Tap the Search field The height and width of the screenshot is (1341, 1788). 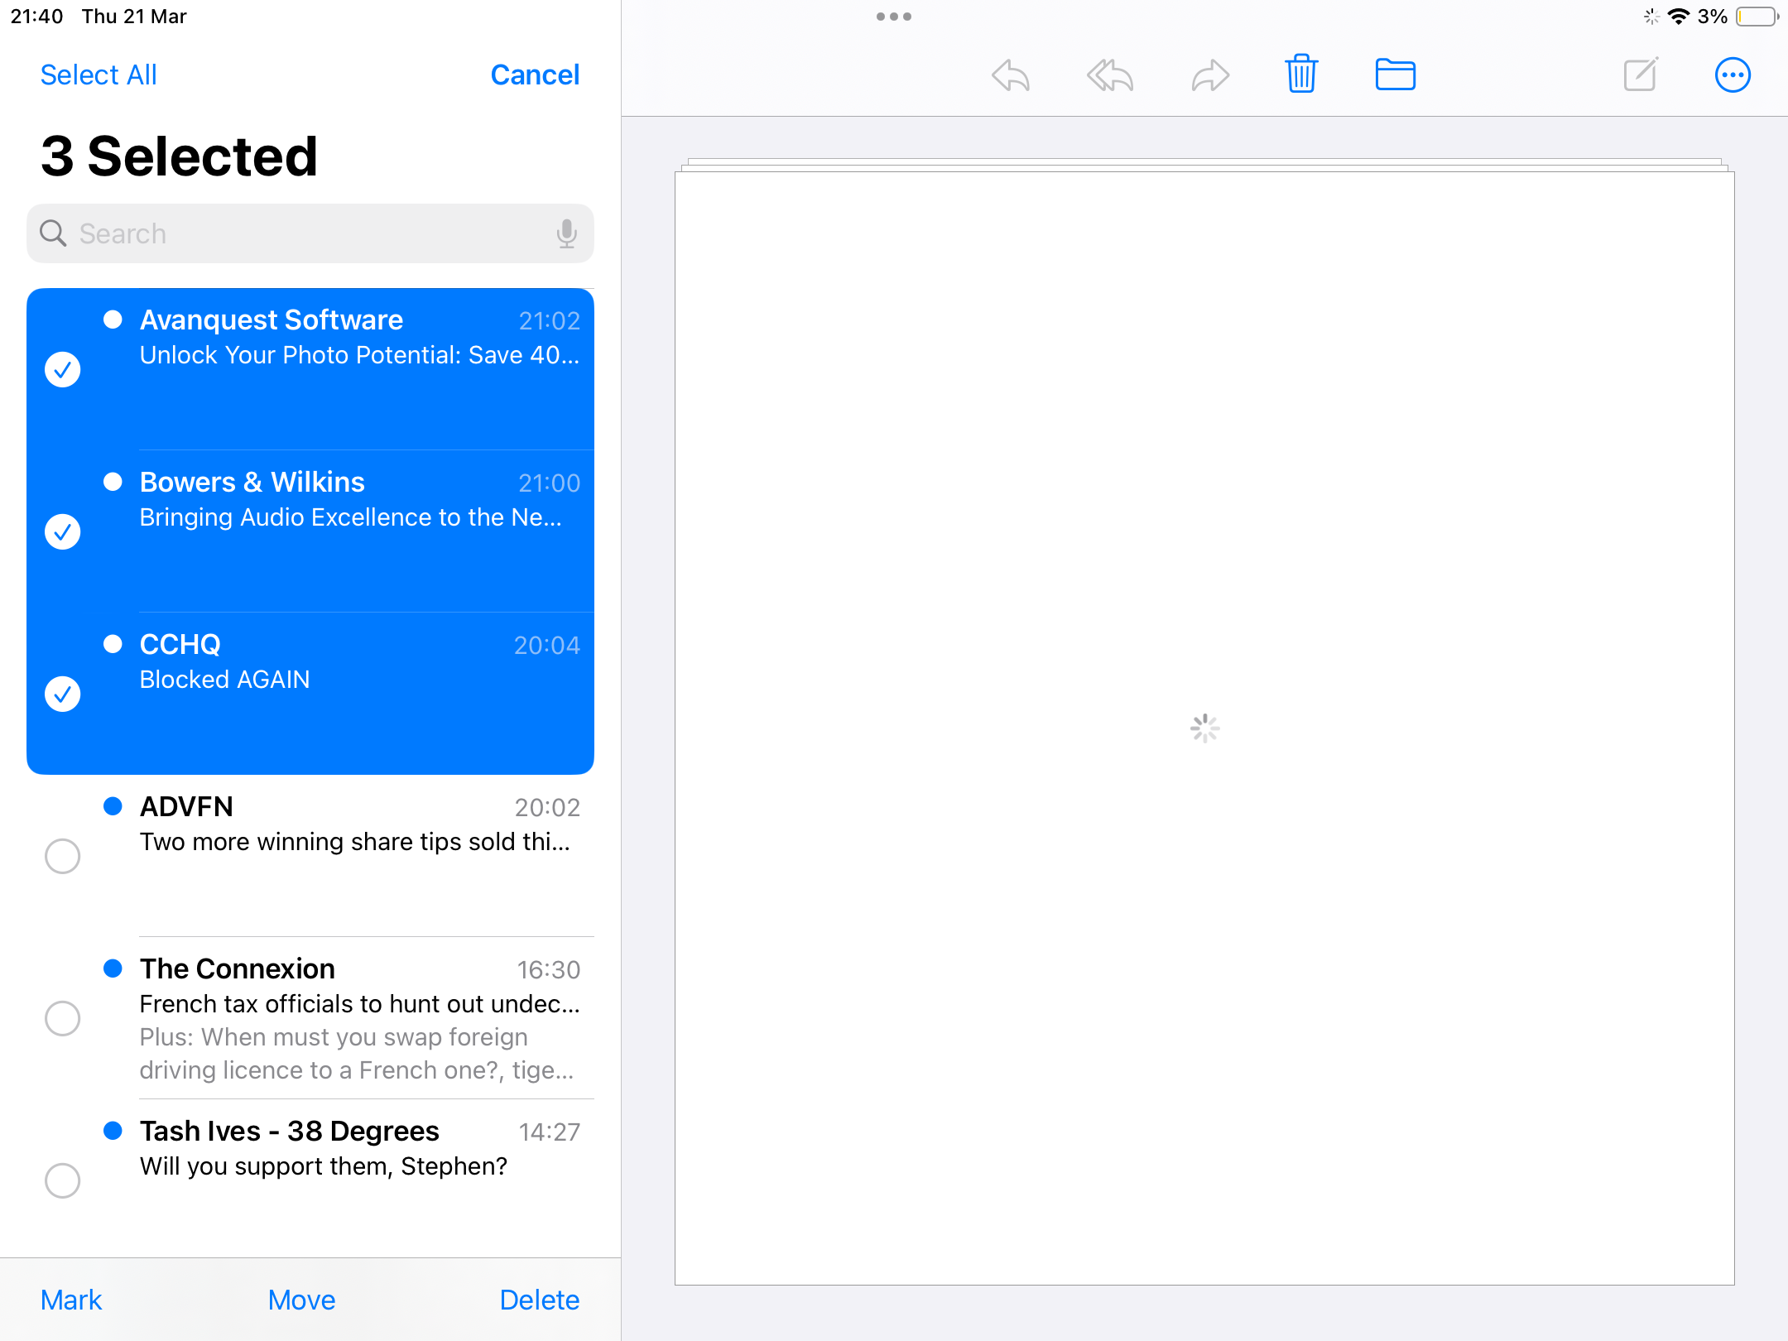(x=310, y=233)
